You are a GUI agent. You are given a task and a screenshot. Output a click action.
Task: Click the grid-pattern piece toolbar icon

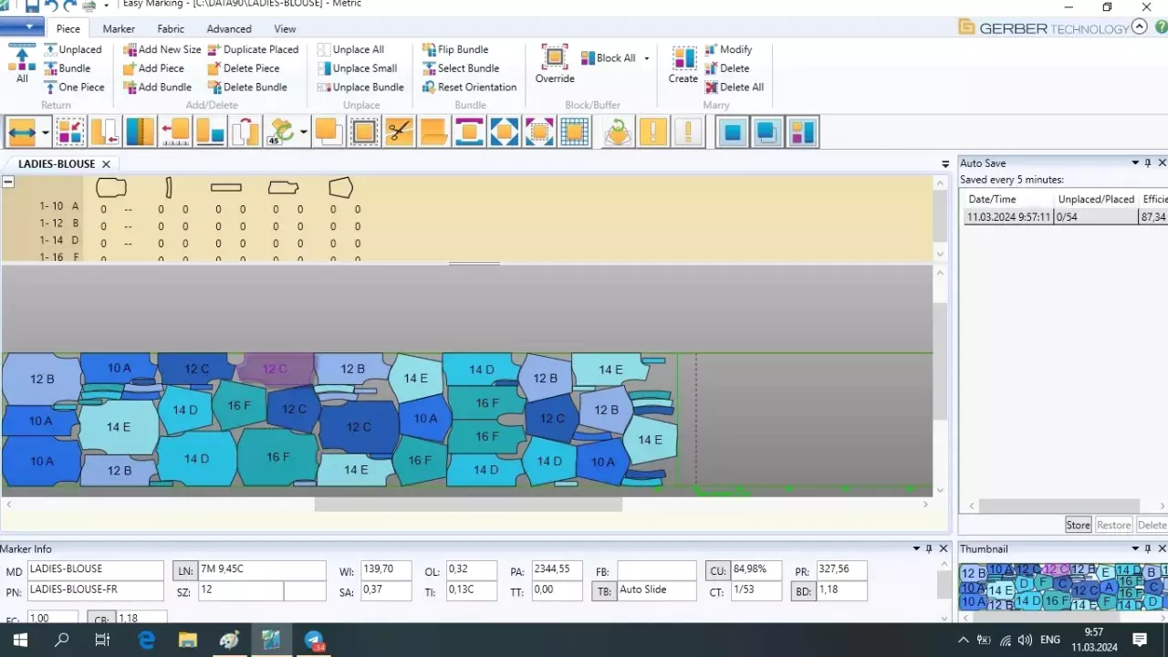(574, 132)
